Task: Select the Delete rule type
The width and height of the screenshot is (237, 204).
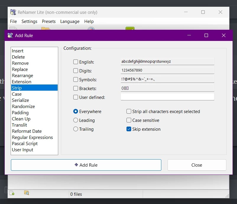Action: 35,57
